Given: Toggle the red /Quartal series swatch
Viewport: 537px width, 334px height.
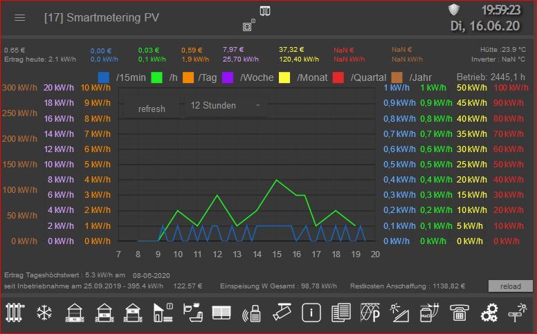Looking at the screenshot, I should (x=338, y=77).
